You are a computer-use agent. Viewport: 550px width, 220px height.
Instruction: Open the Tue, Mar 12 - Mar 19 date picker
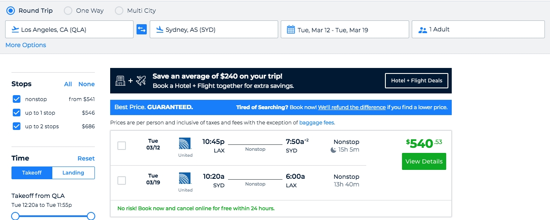[345, 30]
